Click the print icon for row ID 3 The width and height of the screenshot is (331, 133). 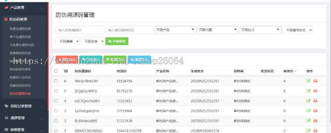click(315, 111)
